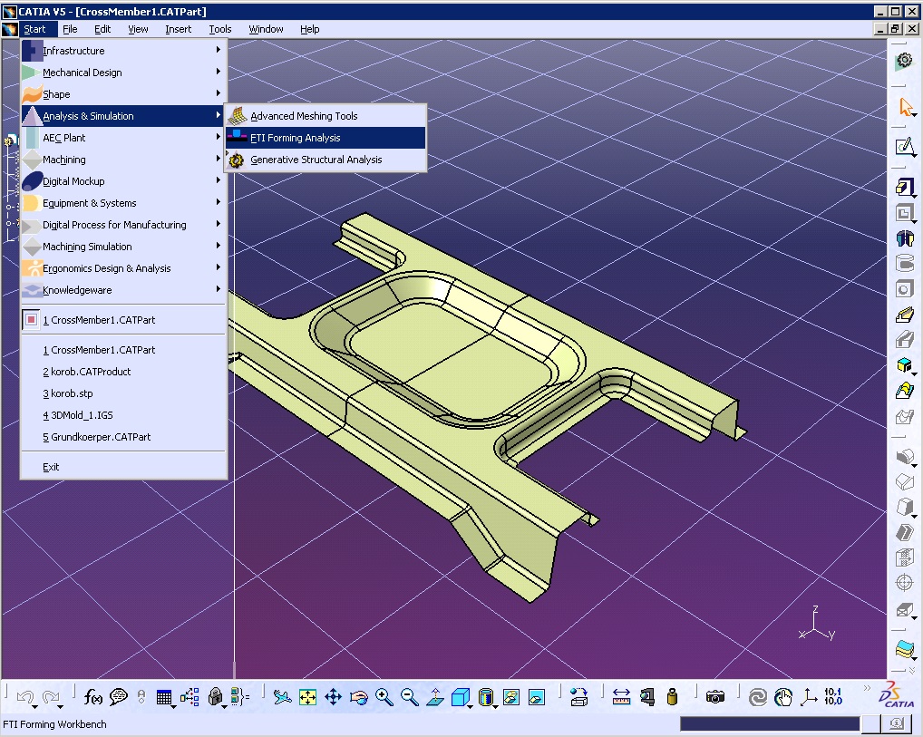Screen dimensions: 923x737
Task: Click the power input field in status bar
Action: coord(770,723)
